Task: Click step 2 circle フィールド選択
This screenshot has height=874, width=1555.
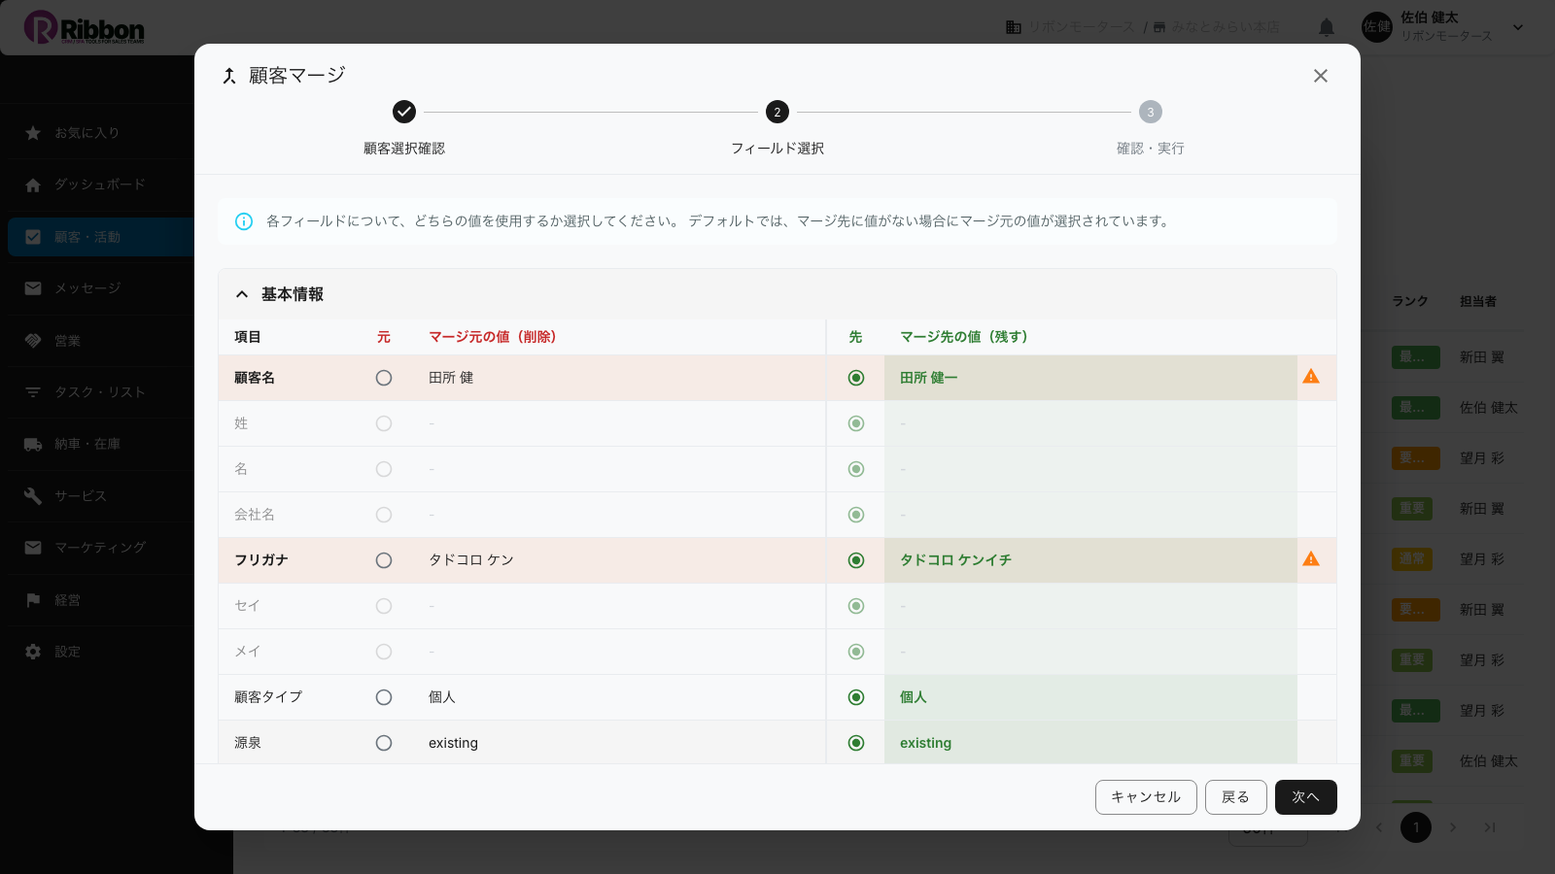Action: point(777,112)
